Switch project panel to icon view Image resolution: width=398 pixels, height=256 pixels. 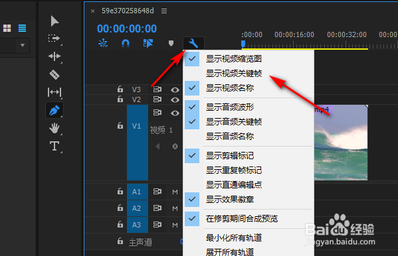coord(7,28)
